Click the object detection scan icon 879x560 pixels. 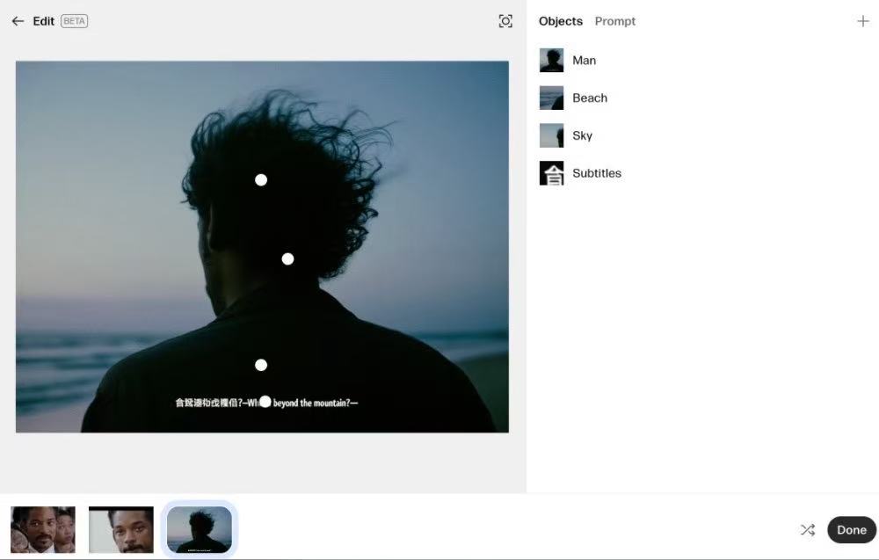tap(505, 21)
